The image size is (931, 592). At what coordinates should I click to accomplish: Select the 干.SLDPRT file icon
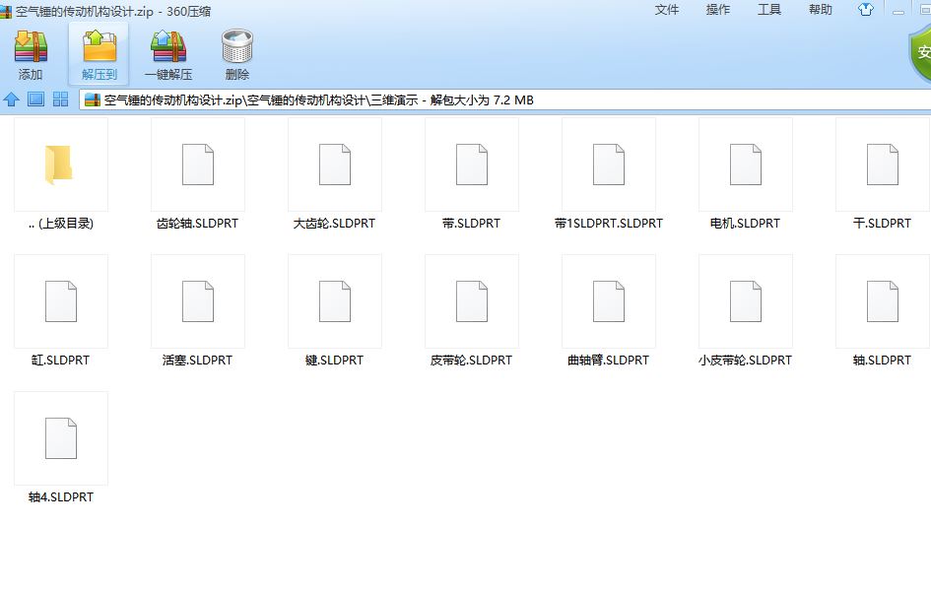click(x=883, y=164)
